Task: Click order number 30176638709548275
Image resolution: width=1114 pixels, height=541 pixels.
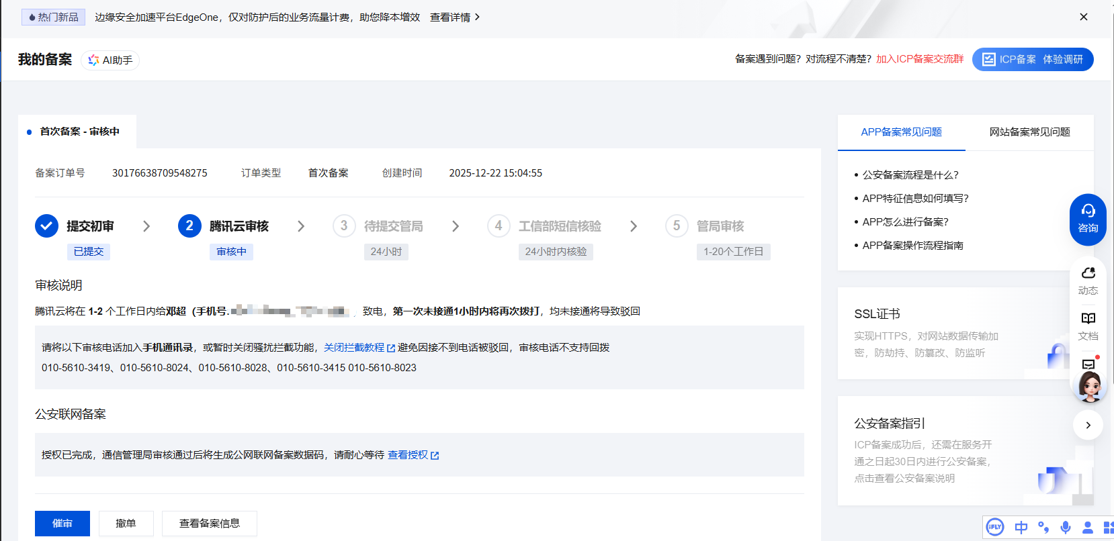Action: click(x=160, y=173)
